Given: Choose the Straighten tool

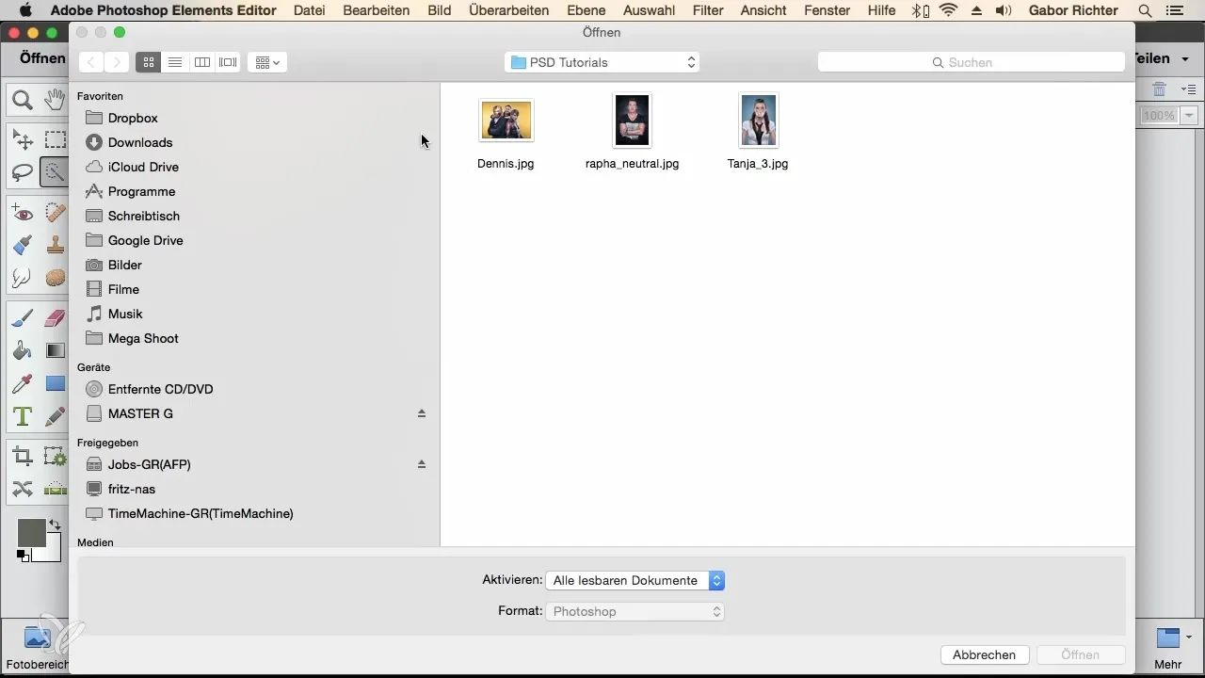Looking at the screenshot, I should [x=55, y=490].
